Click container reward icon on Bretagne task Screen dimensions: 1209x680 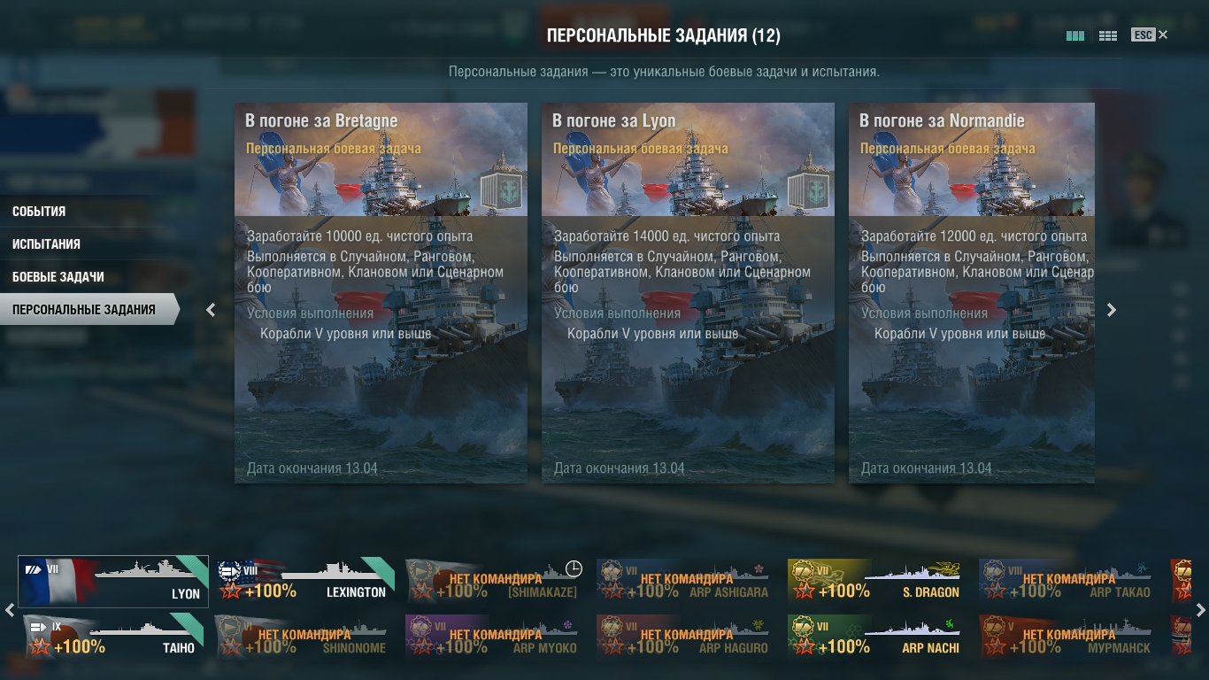click(499, 191)
